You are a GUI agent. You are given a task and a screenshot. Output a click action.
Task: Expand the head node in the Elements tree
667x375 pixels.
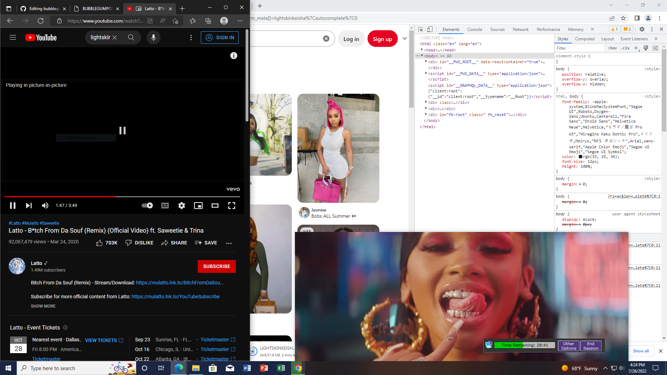[422, 50]
